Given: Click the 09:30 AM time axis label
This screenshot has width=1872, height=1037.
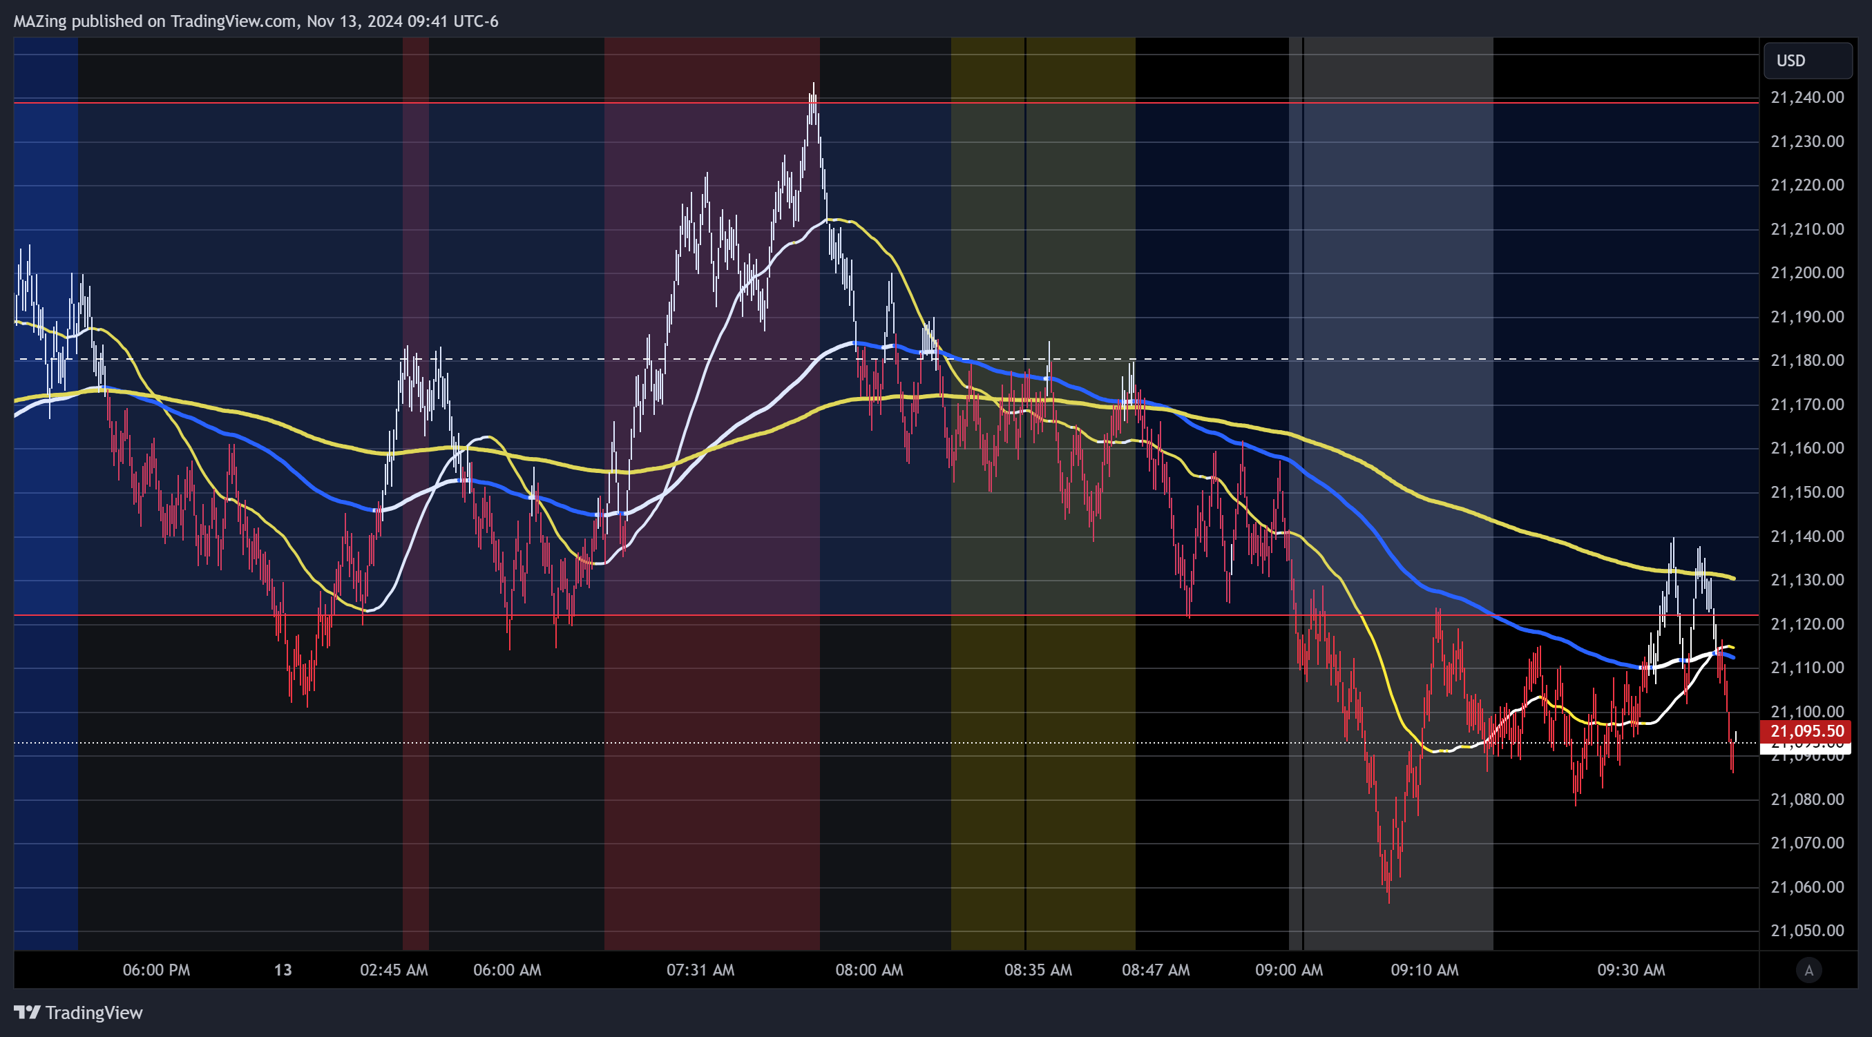Looking at the screenshot, I should [1631, 969].
